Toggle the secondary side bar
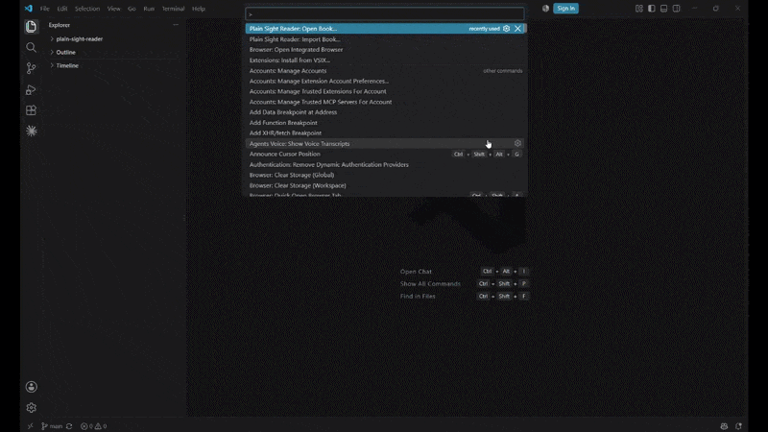Image resolution: width=768 pixels, height=432 pixels. (677, 9)
